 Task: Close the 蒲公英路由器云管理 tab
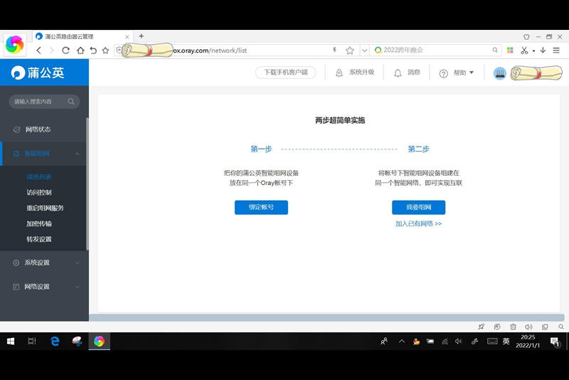click(127, 37)
